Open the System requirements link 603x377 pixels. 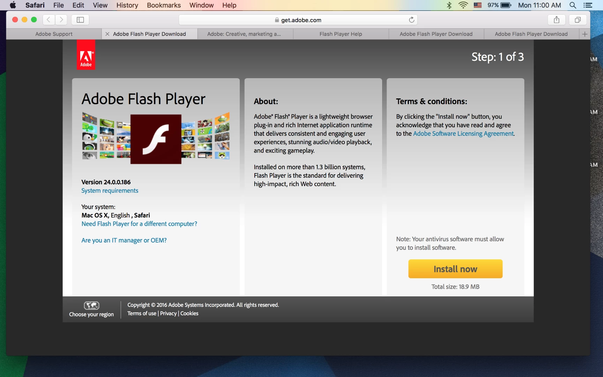click(110, 191)
